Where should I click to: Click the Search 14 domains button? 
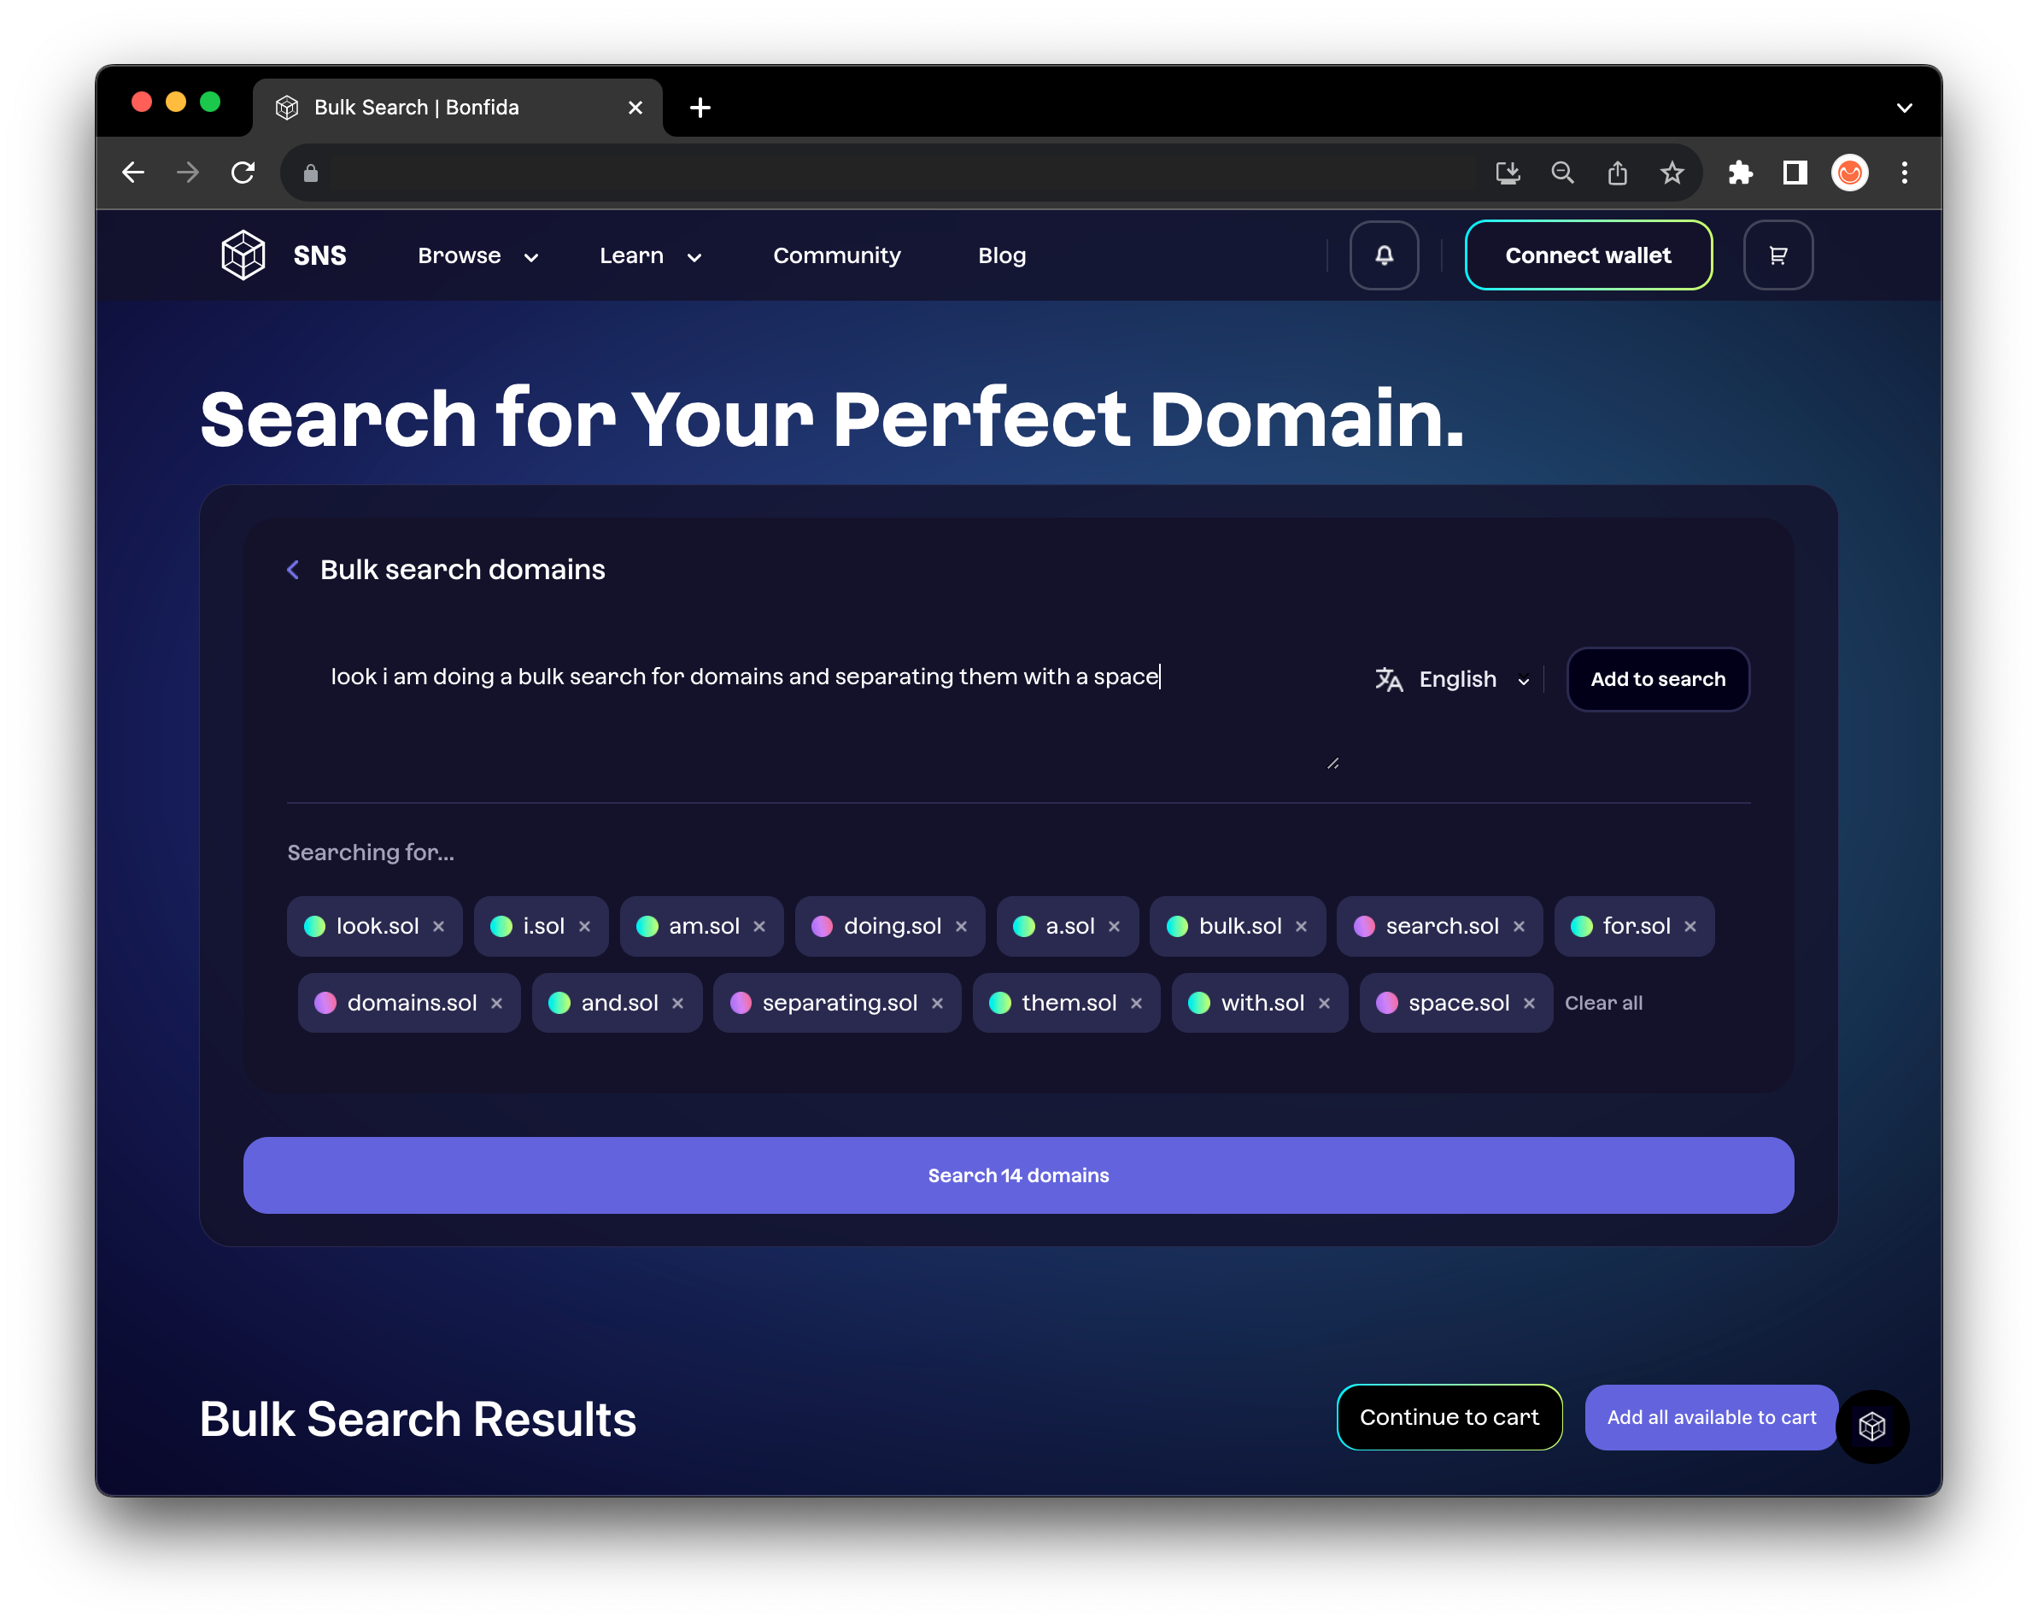click(1018, 1175)
